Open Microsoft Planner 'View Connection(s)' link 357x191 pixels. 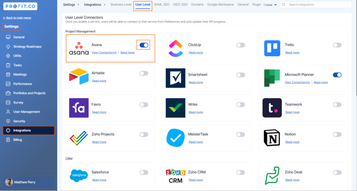coord(297,83)
